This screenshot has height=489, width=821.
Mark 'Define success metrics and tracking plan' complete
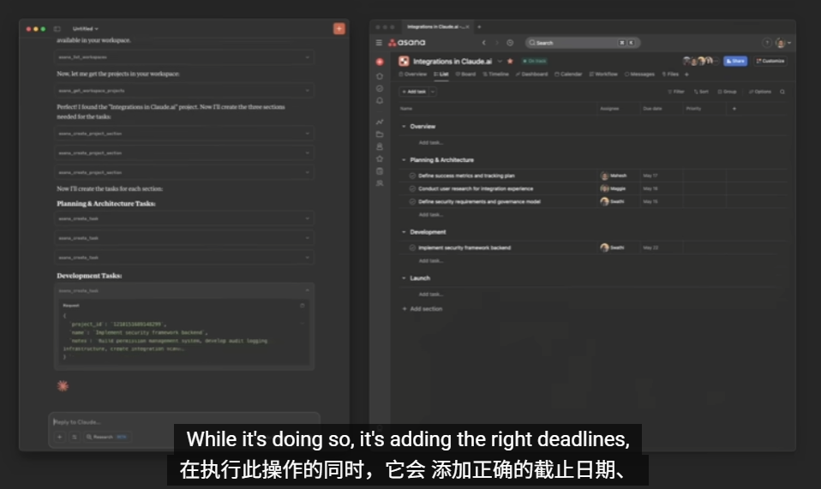(412, 176)
